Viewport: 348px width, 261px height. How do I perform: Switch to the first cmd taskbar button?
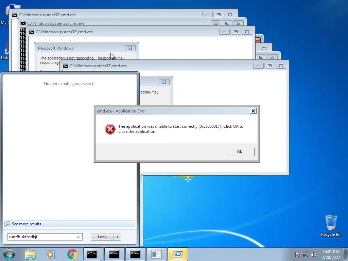(92, 254)
